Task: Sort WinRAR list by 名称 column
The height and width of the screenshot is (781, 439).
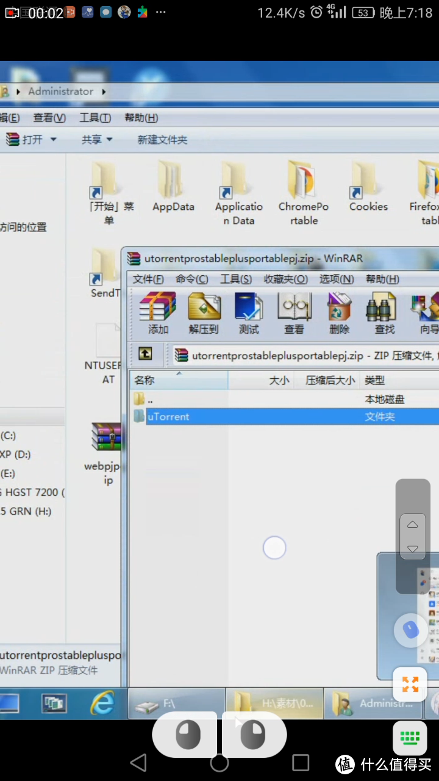Action: point(179,380)
